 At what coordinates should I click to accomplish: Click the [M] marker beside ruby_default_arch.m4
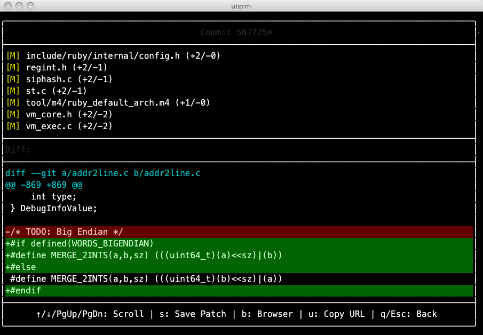coord(13,102)
